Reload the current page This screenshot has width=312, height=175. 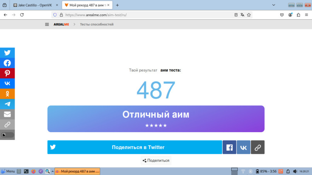pos(22,15)
